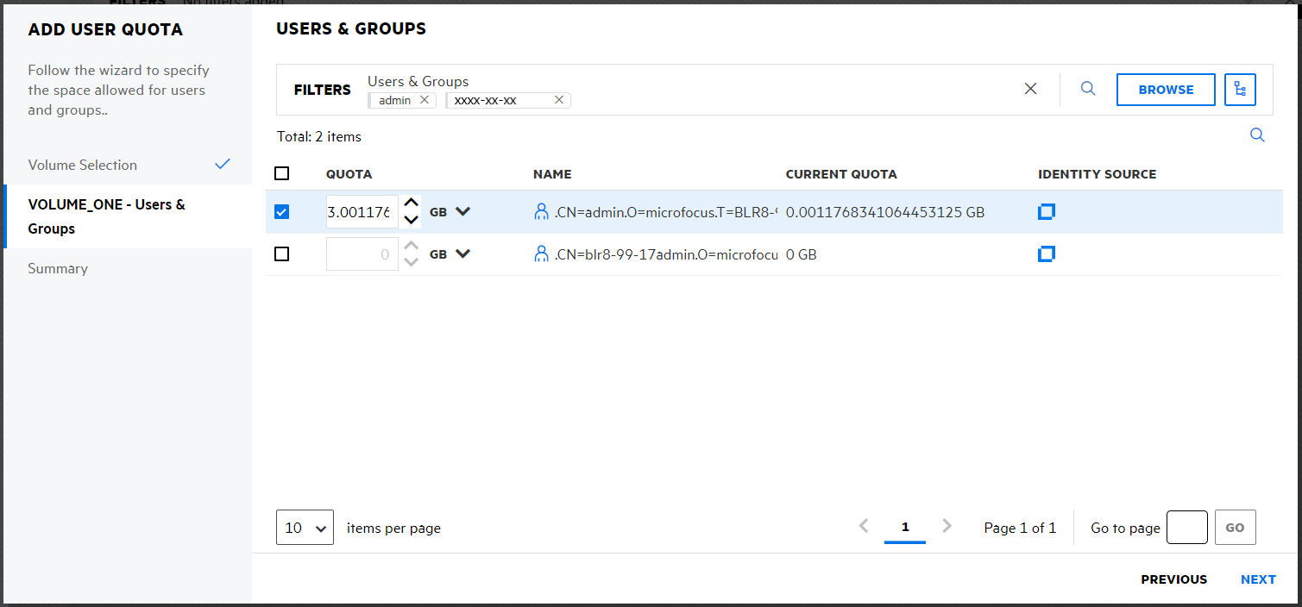Clear all filters with X icon
This screenshot has width=1302, height=607.
point(1030,89)
